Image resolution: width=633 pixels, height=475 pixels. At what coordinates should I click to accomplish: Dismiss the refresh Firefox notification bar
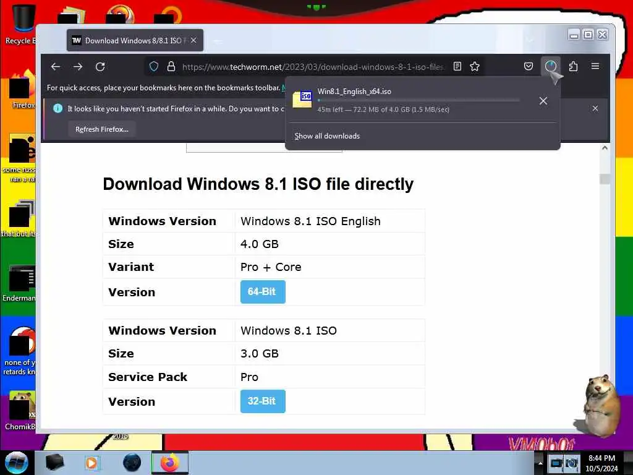click(x=595, y=108)
